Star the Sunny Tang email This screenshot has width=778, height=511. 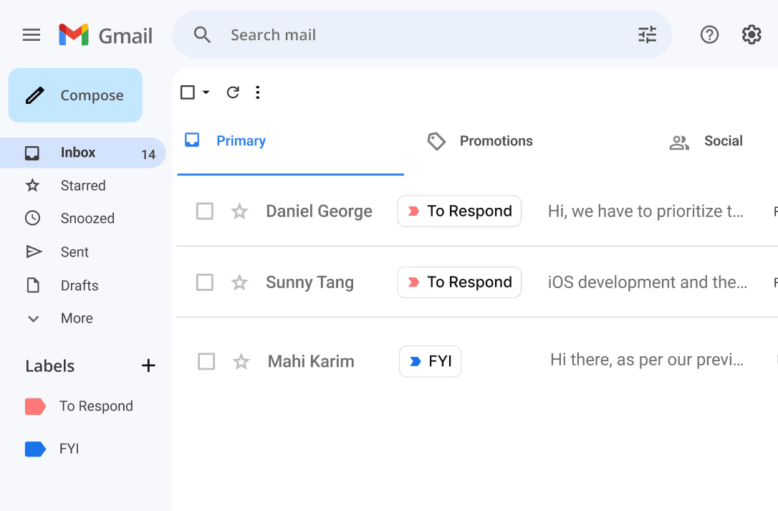point(240,282)
